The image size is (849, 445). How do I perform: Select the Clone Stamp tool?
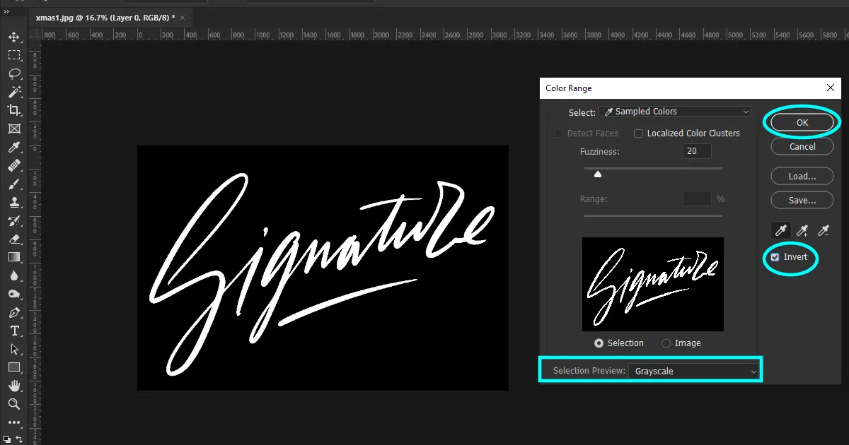coord(16,202)
